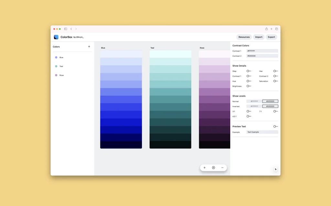Add a new color with the plus icon
The image size is (331, 206).
[89, 46]
